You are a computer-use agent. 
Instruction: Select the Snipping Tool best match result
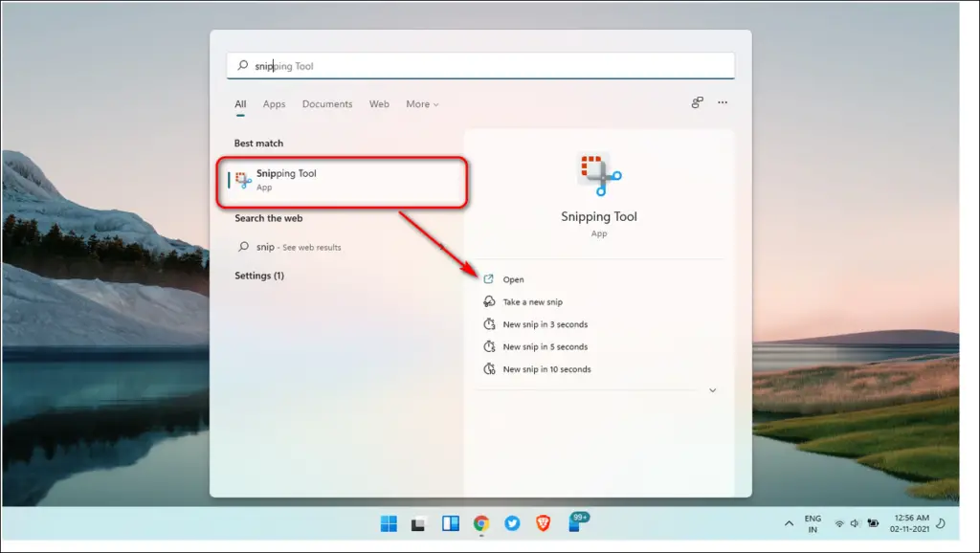342,181
